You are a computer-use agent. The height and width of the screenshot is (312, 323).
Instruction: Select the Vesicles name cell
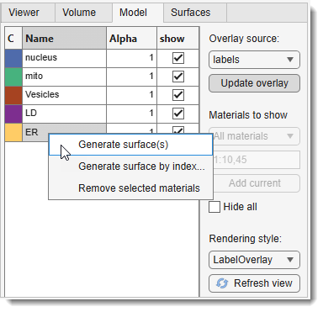tap(65, 95)
